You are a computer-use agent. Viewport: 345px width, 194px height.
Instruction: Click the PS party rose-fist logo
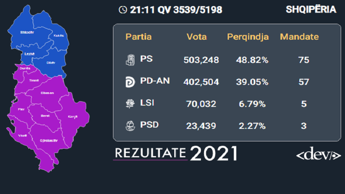click(130, 60)
